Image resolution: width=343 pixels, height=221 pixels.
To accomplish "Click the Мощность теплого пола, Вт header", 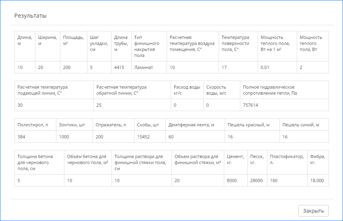I will coord(311,43).
